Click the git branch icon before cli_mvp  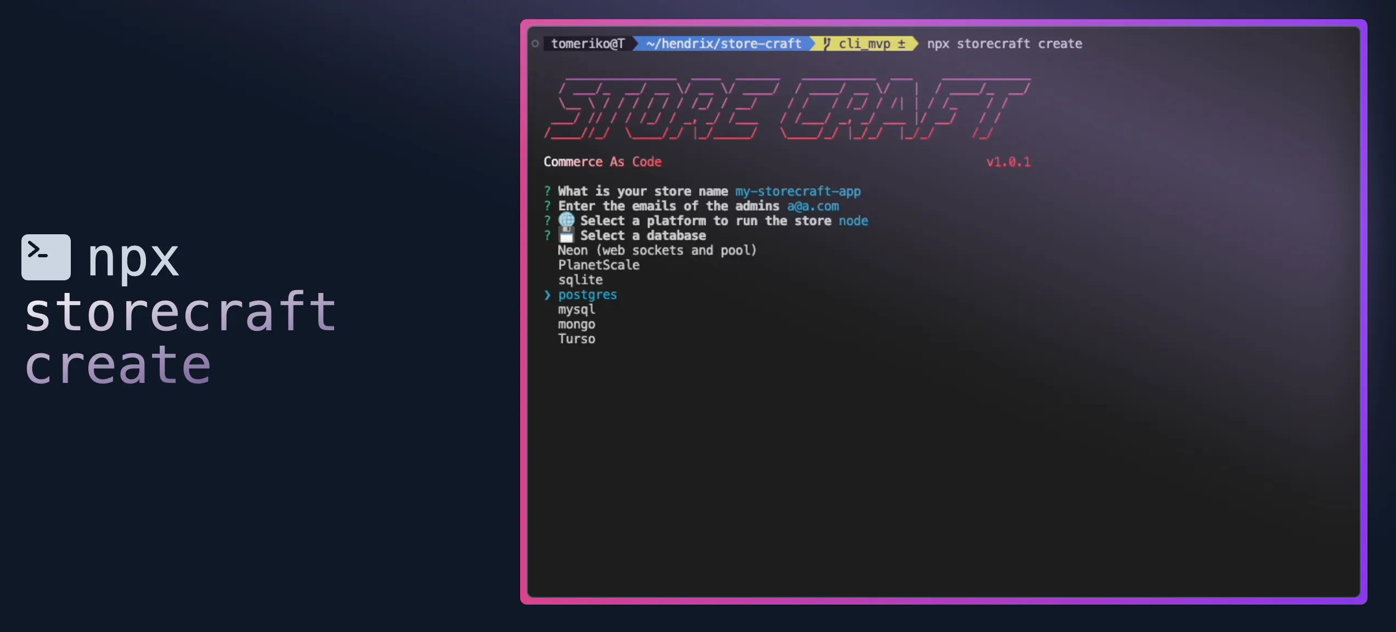tap(826, 43)
